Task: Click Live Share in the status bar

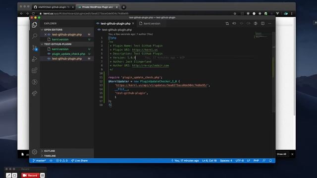Action: point(79,161)
